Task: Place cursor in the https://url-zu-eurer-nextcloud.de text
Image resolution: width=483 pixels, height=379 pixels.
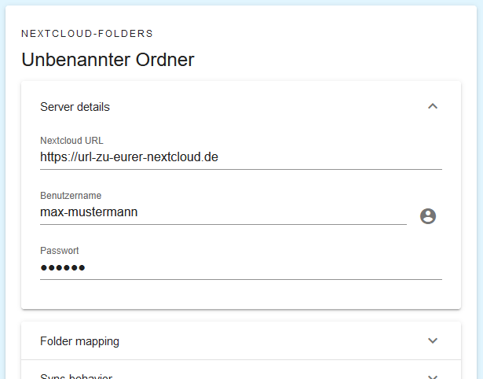Action: (x=129, y=157)
